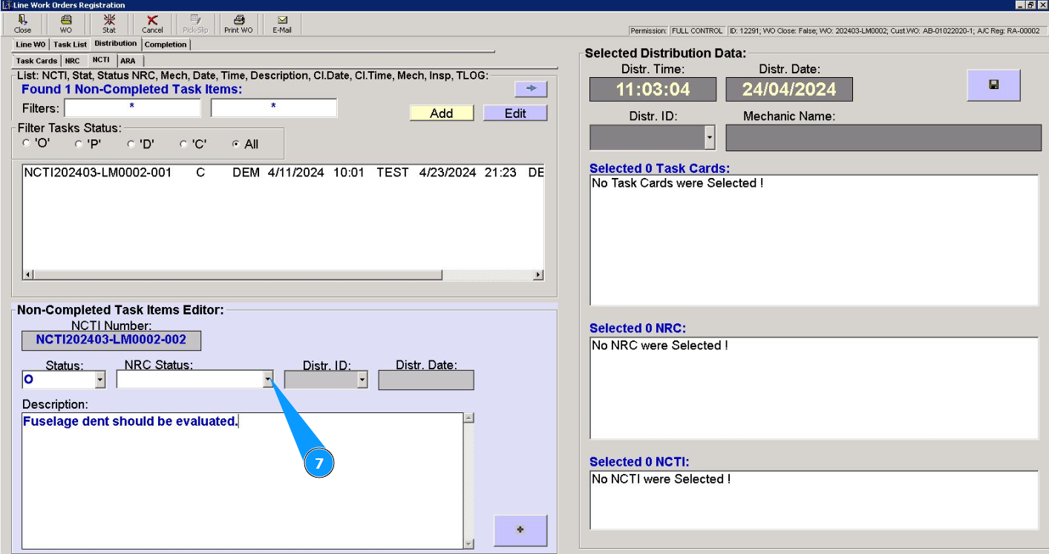Select the NCTI sub-tab
1049x554 pixels.
coord(101,60)
